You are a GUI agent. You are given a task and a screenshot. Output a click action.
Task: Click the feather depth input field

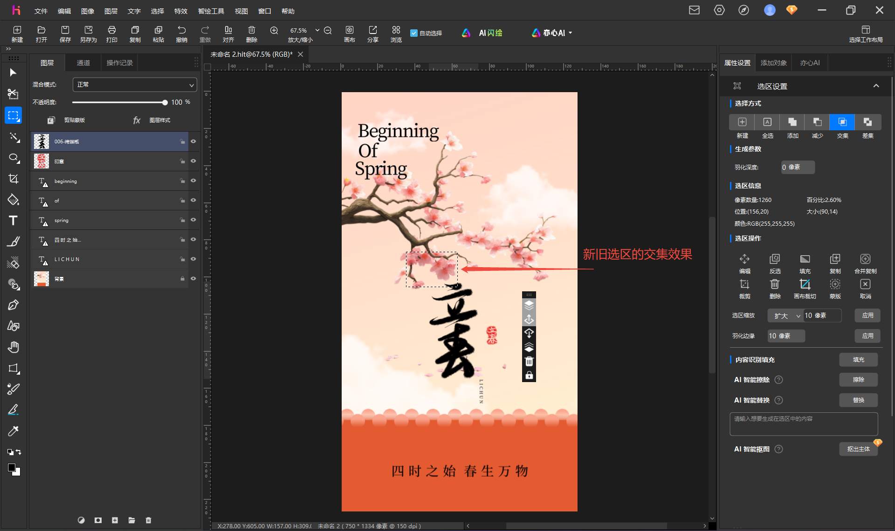[798, 167]
